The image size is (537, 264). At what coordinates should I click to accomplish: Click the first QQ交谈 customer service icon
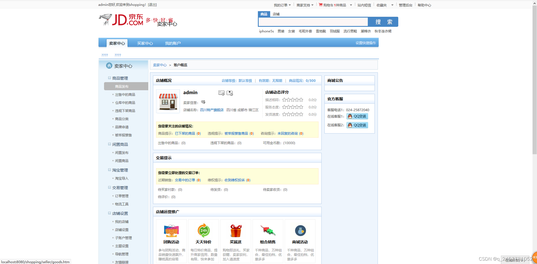pos(357,116)
